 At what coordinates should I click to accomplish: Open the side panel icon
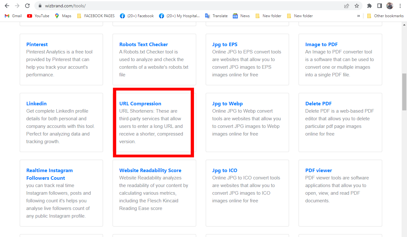pos(379,5)
